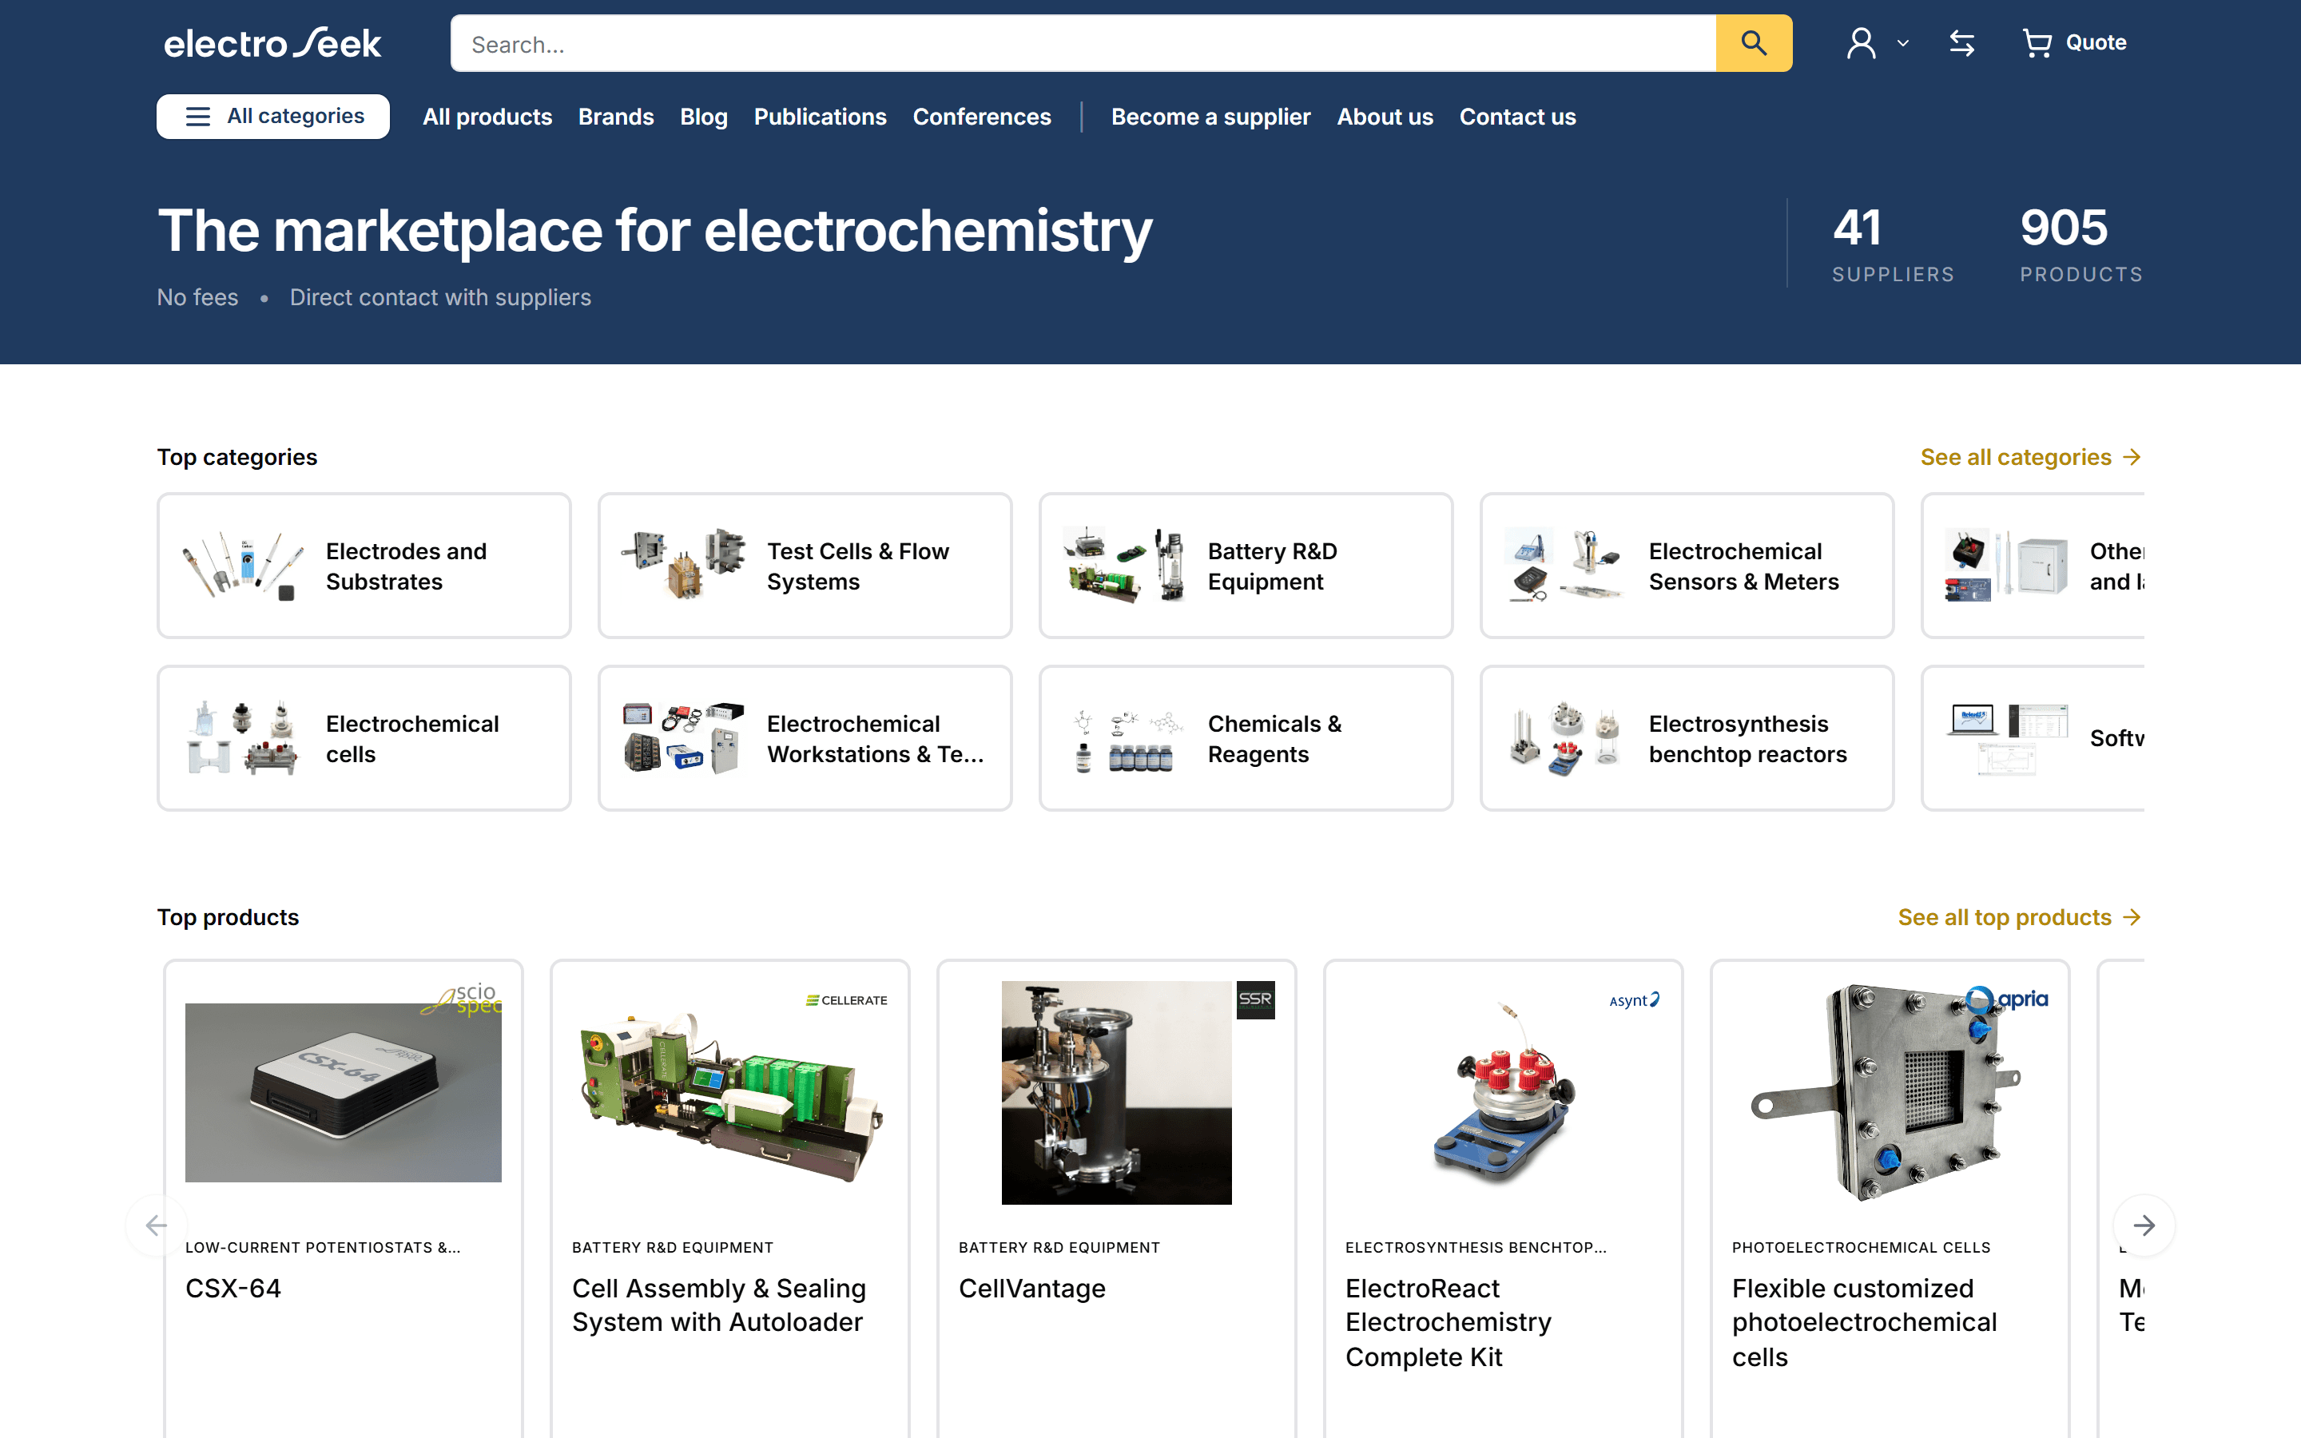Screen dimensions: 2301x1438
Task: Click See all top products link
Action: [x=2020, y=918]
